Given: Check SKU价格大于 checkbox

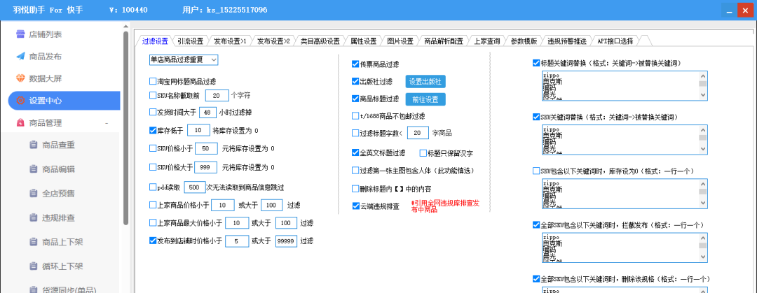Looking at the screenshot, I should 153,167.
